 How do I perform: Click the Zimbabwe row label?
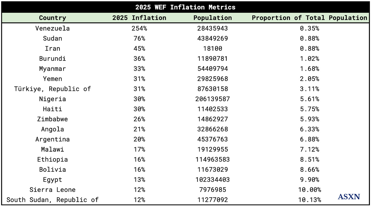pos(52,119)
